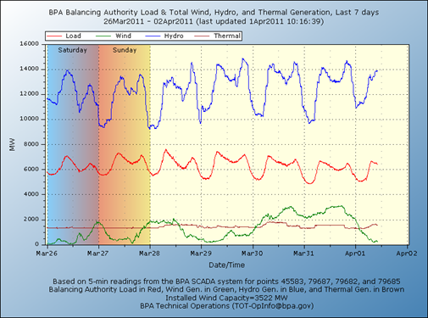428x318 pixels.
Task: Click the Saturday label in the chart
Action: click(x=72, y=50)
